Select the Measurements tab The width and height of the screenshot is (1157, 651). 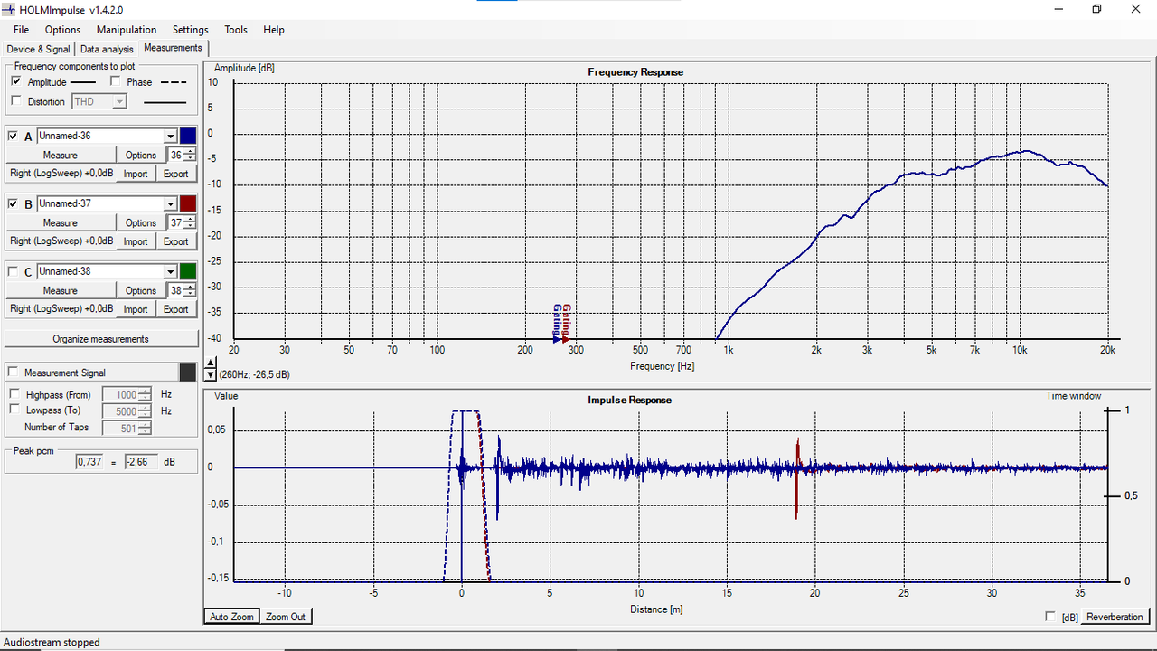pos(173,47)
